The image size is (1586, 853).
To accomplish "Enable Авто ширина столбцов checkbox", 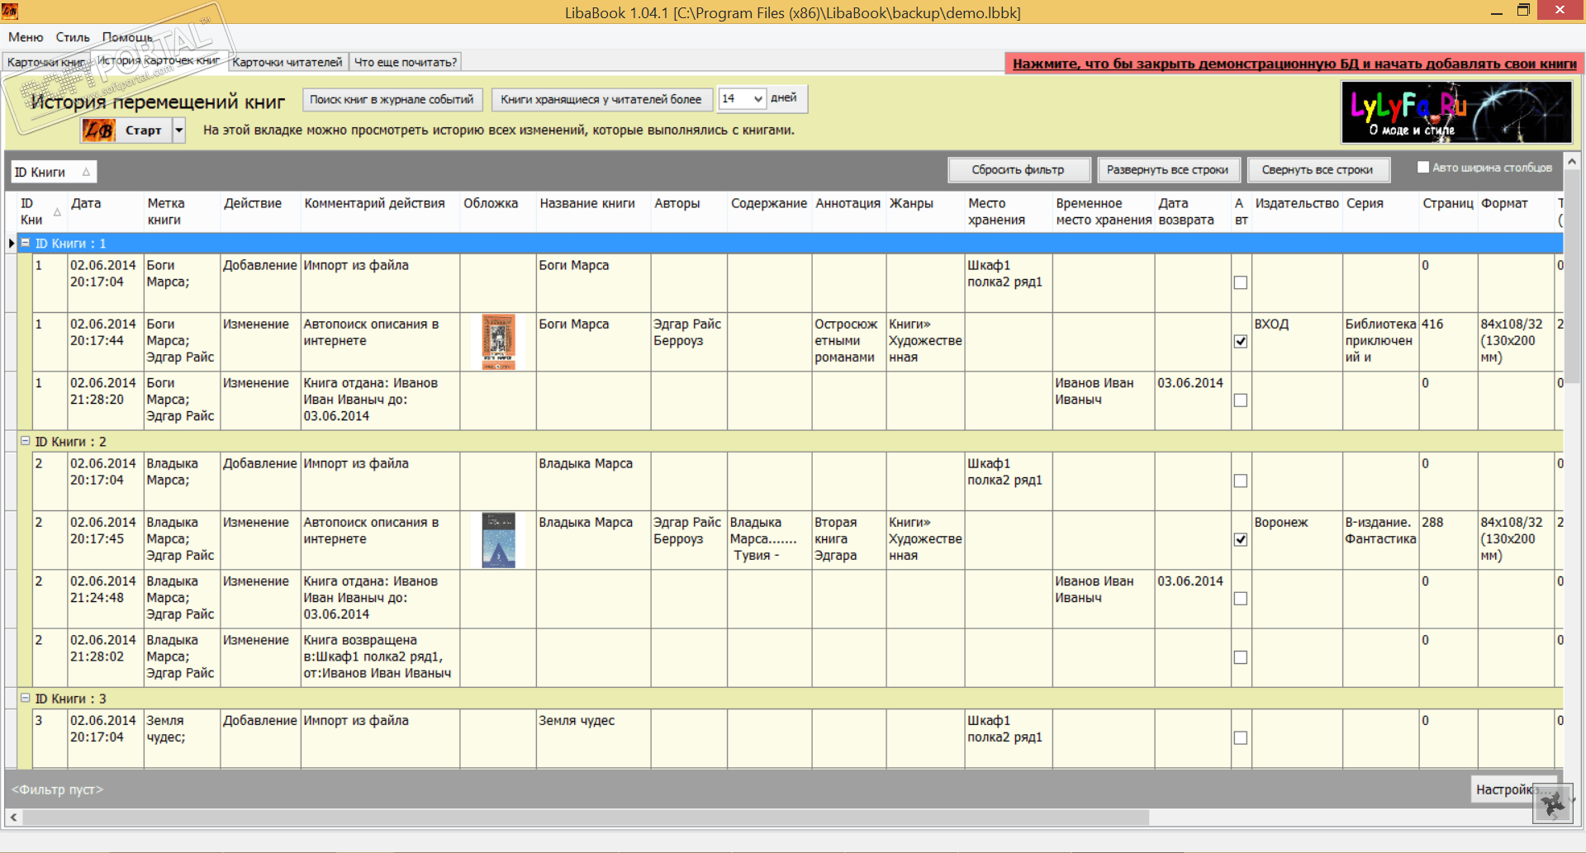I will pyautogui.click(x=1423, y=168).
